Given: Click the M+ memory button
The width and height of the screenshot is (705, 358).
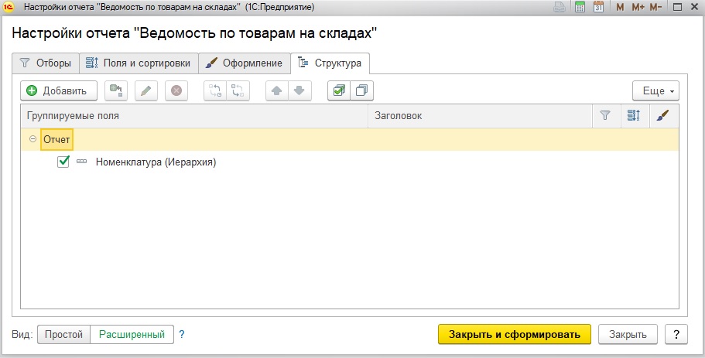Looking at the screenshot, I should point(638,7).
